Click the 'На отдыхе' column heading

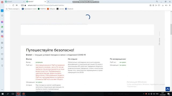73,59
